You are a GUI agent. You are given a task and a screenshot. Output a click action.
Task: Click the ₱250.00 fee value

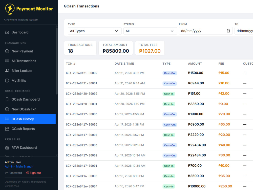tap(225, 186)
